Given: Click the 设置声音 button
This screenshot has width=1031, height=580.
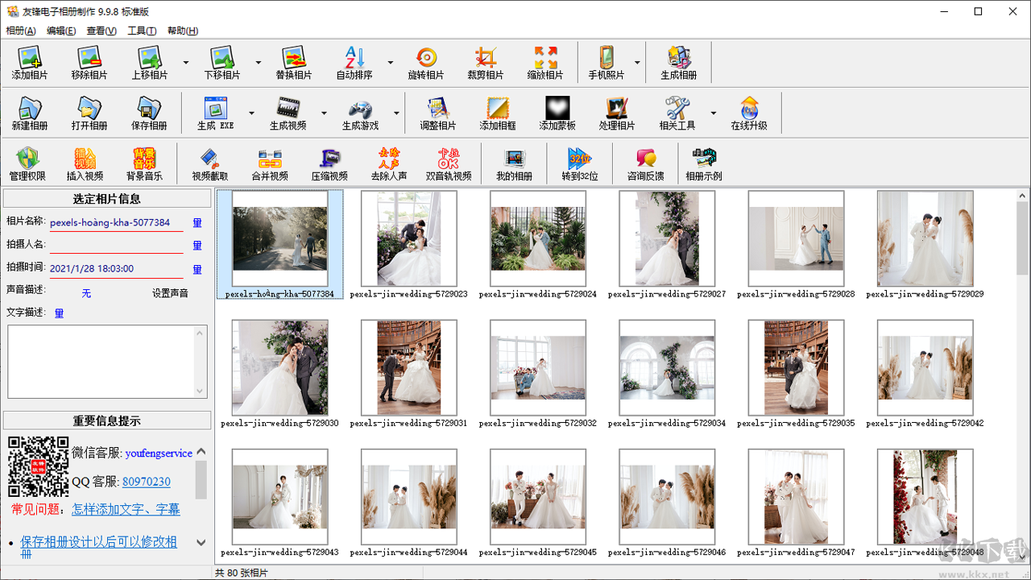Looking at the screenshot, I should (170, 293).
